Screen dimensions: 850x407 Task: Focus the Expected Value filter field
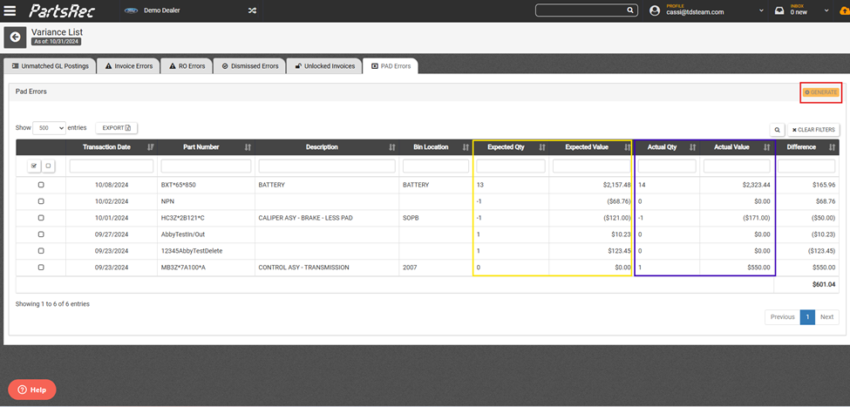point(591,166)
